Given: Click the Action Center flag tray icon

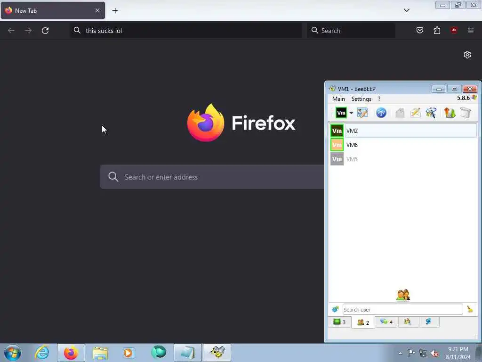Looking at the screenshot, I should point(411,353).
